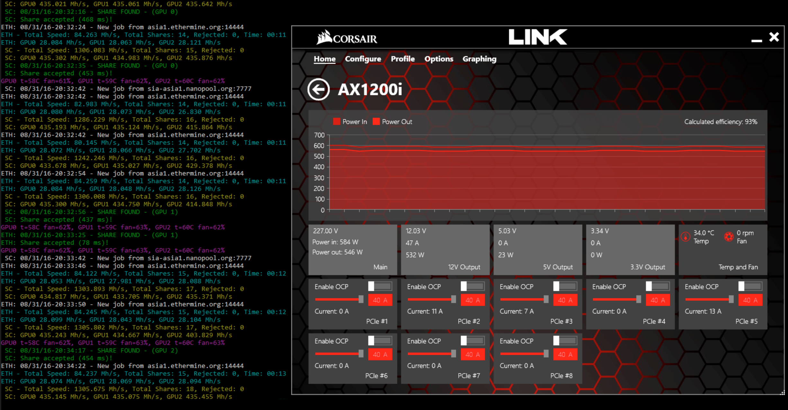Image resolution: width=788 pixels, height=410 pixels.
Task: Click the 40 A limit field for PCIe #4
Action: tap(658, 300)
